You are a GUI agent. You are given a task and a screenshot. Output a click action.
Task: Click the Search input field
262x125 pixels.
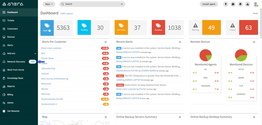pos(92,4)
